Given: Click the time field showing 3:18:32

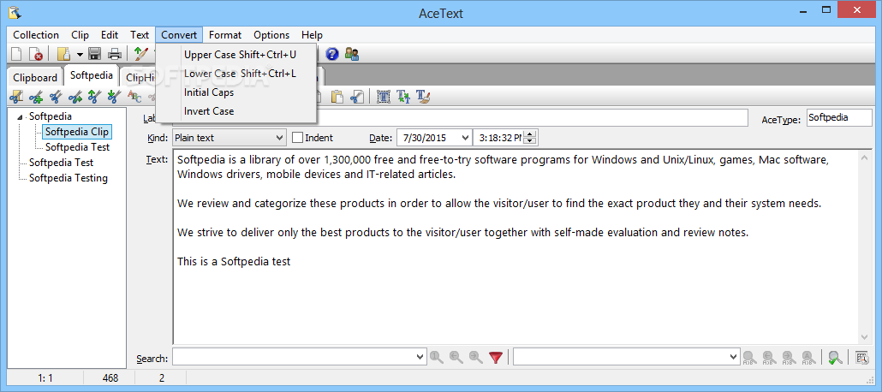Looking at the screenshot, I should pyautogui.click(x=499, y=137).
